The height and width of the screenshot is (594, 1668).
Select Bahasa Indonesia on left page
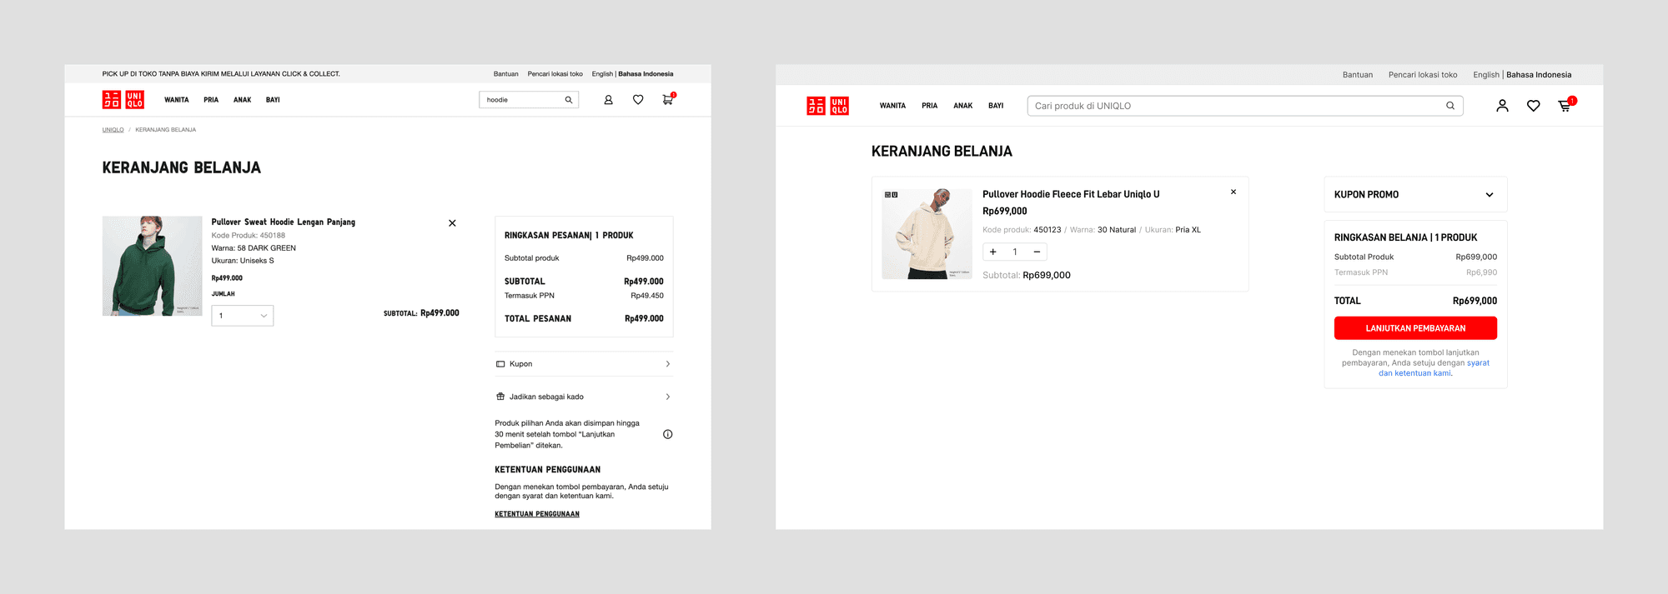pos(646,74)
